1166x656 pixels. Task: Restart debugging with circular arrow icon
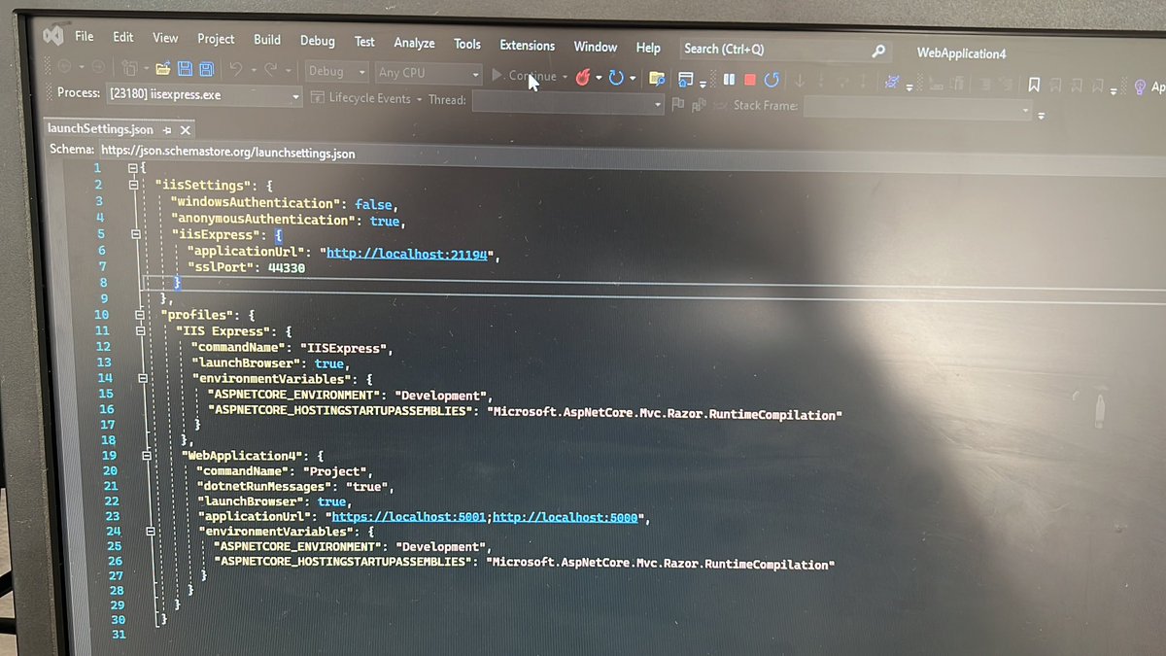tap(772, 80)
